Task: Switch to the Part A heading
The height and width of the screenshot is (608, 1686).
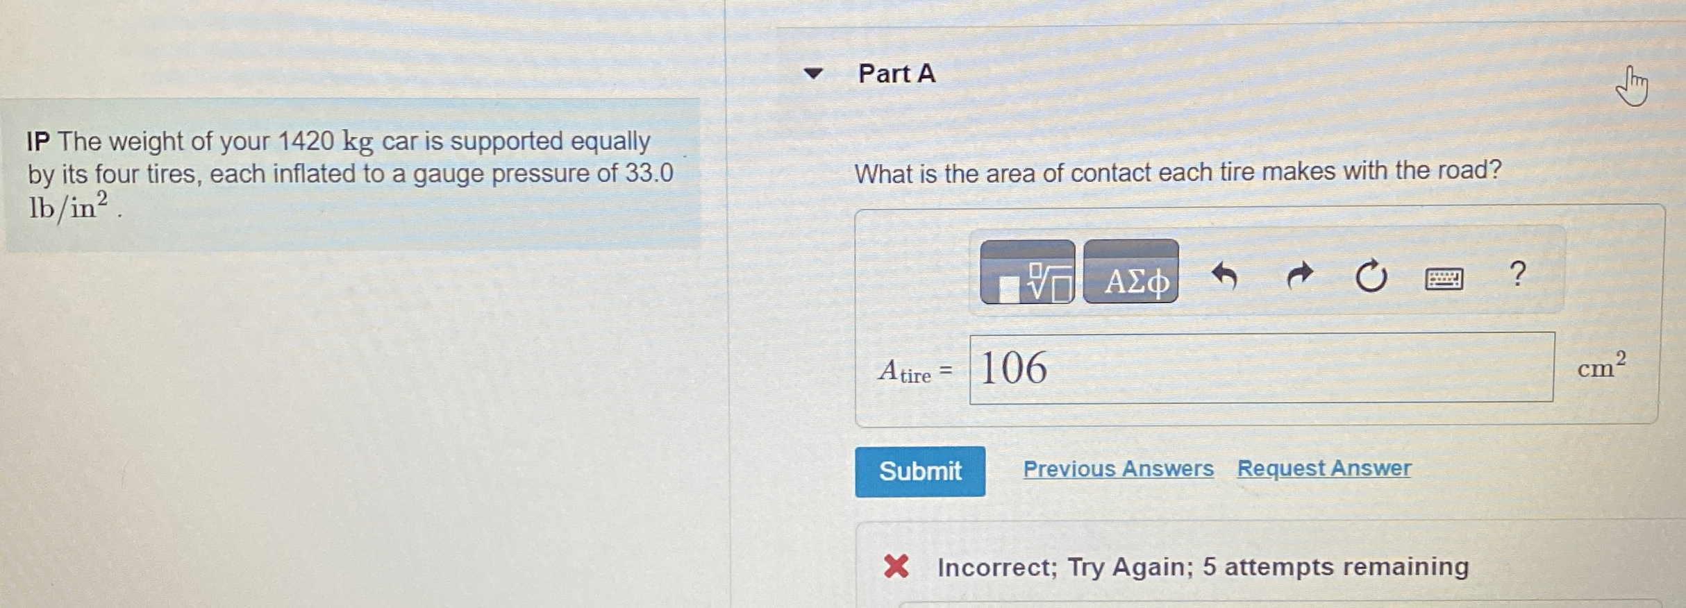Action: point(896,74)
